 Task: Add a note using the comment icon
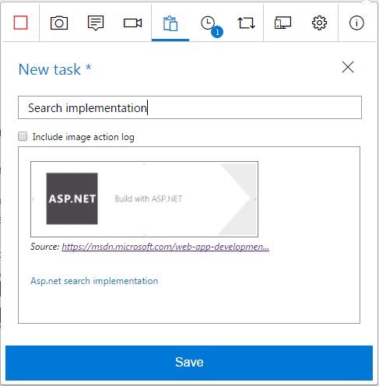[x=96, y=23]
